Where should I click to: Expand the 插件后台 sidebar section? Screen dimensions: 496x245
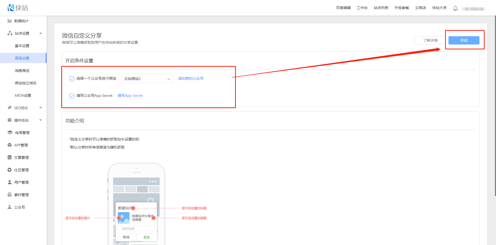41,120
